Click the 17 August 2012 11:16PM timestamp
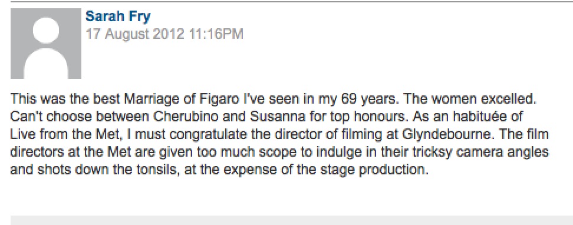This screenshot has height=225, width=573. click(164, 34)
